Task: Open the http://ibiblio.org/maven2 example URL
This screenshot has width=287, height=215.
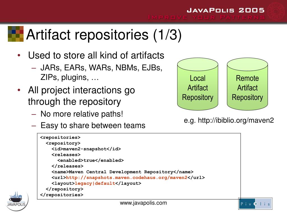Action: click(236, 120)
